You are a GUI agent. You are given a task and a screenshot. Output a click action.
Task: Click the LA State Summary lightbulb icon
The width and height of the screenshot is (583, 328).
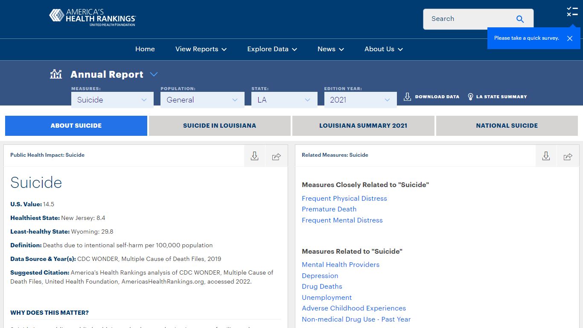click(470, 97)
